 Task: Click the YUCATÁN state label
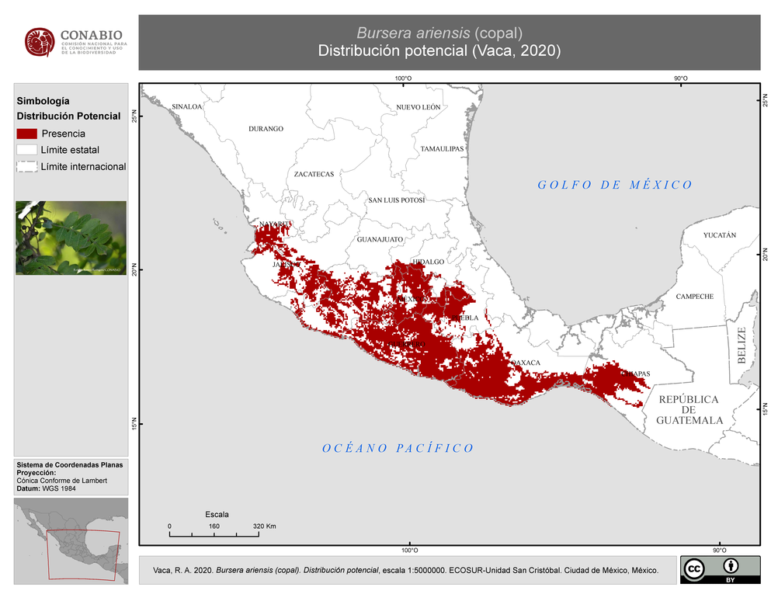click(720, 235)
